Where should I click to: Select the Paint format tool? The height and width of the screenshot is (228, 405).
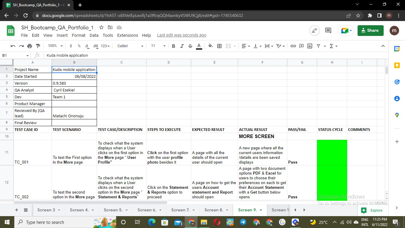[x=38, y=46]
